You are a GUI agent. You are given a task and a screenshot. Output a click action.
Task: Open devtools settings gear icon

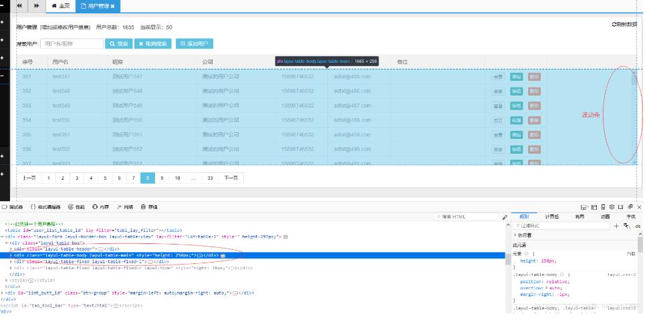[x=612, y=207]
